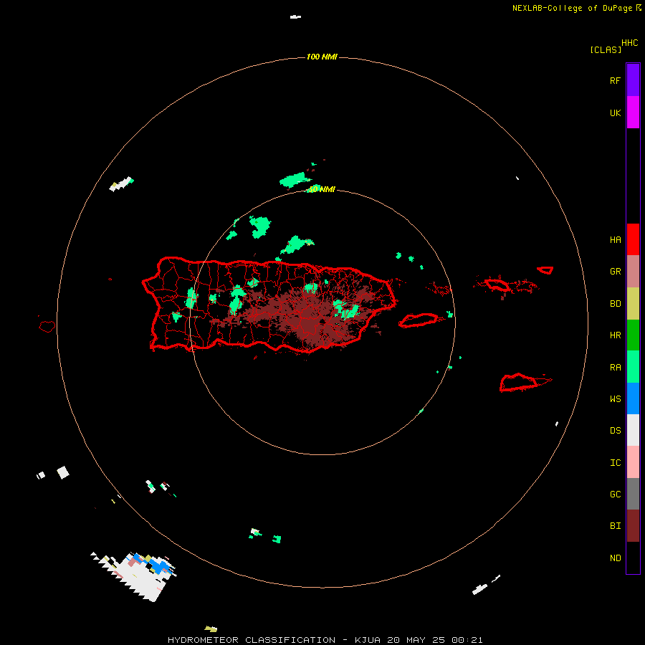Click the DS legend label

[615, 431]
